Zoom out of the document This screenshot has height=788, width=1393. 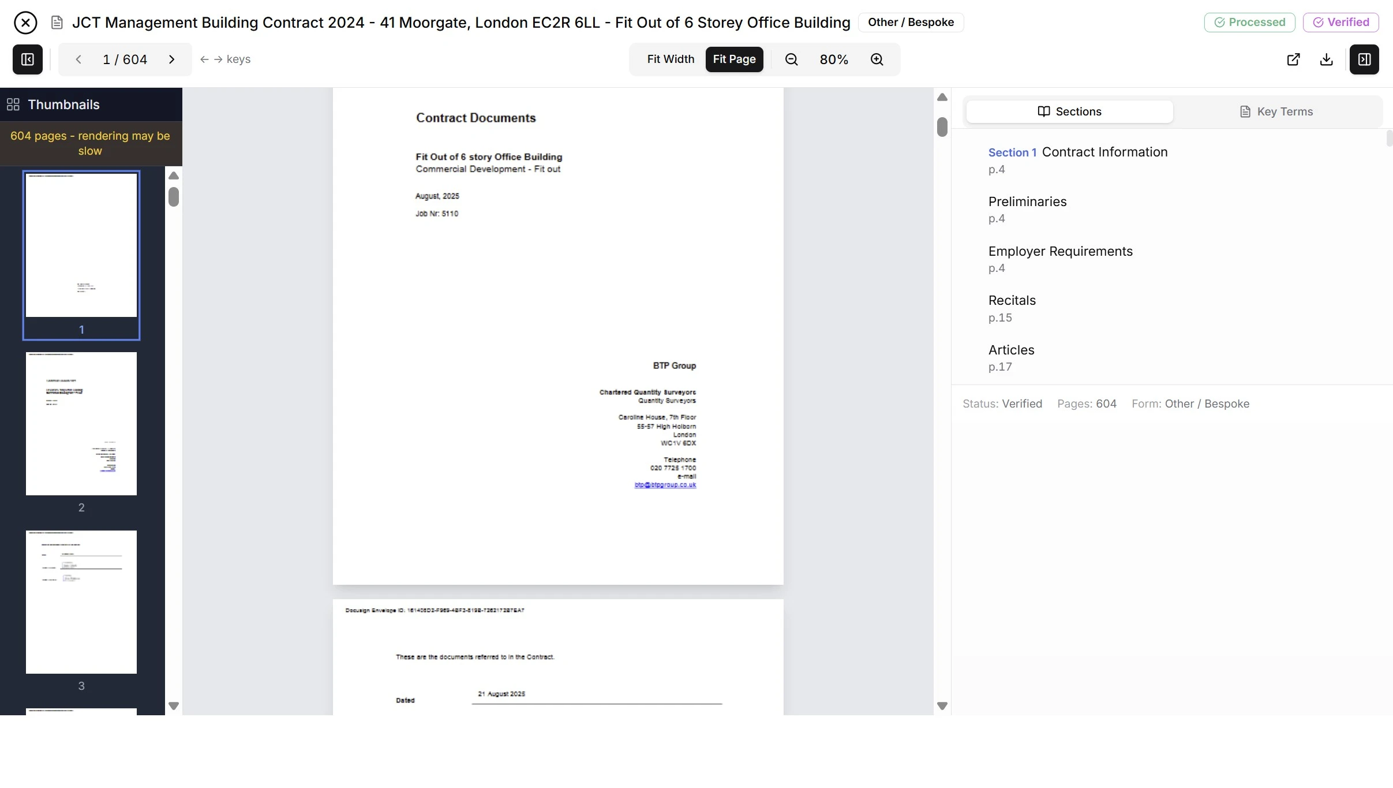point(791,59)
